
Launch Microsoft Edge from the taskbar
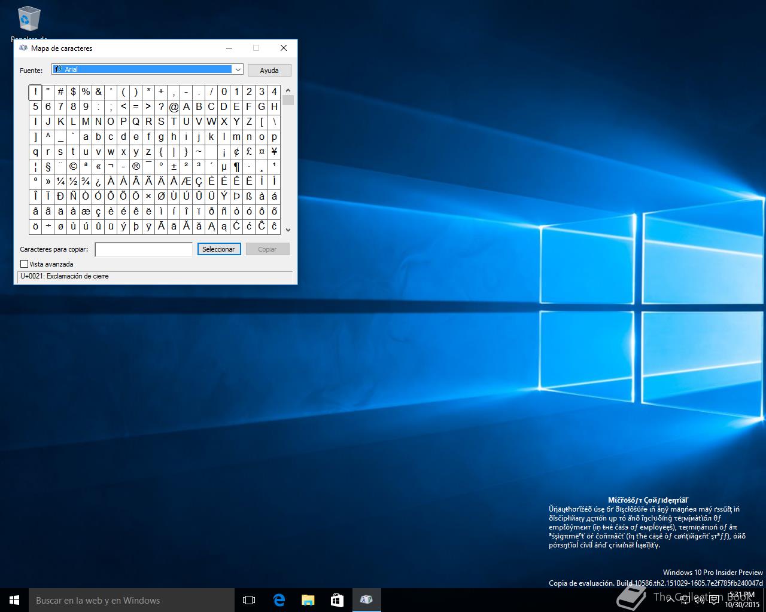[x=279, y=600]
